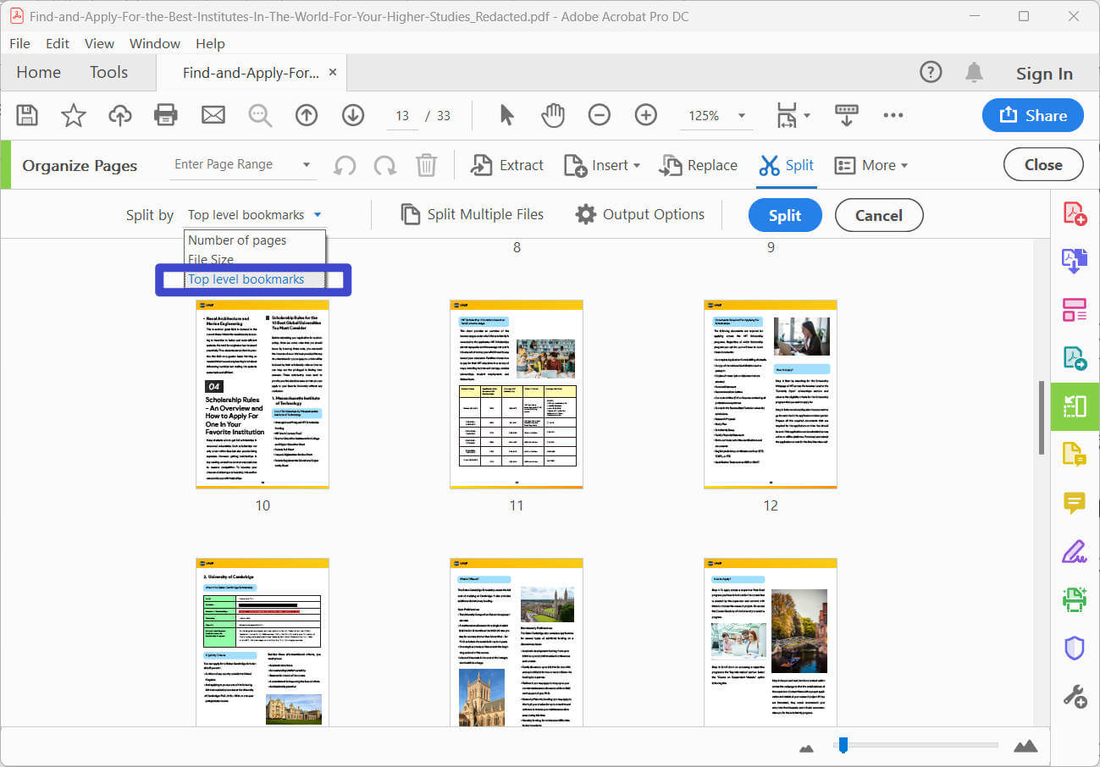The width and height of the screenshot is (1100, 767).
Task: Click the blue Split button
Action: 784,214
